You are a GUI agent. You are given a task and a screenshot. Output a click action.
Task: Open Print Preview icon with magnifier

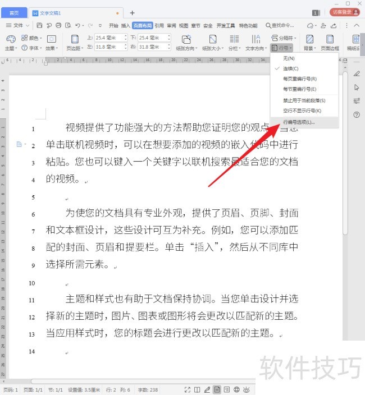(68, 25)
